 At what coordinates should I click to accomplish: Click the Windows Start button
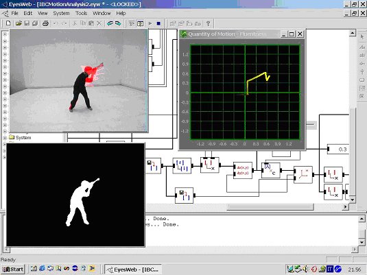[13, 269]
